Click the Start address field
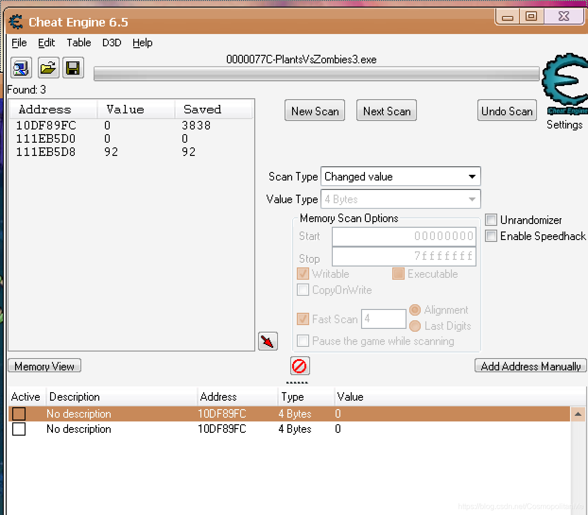 [x=404, y=236]
